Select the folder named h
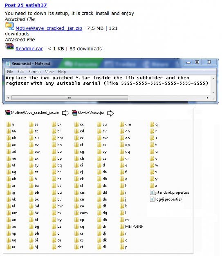 point(123,186)
